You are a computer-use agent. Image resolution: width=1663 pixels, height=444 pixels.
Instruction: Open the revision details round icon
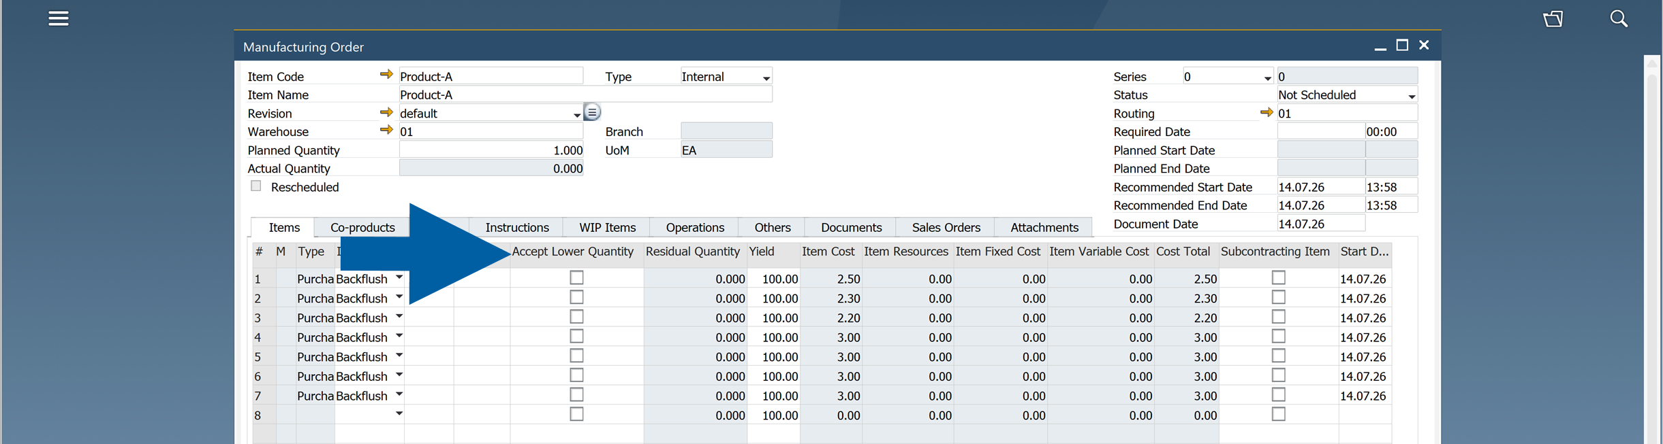click(592, 112)
